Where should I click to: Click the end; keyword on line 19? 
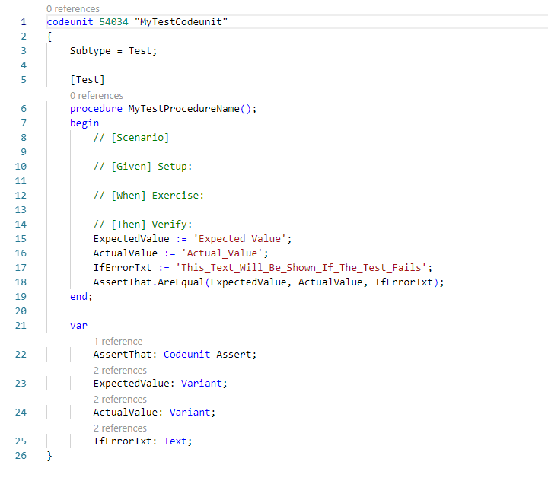tap(81, 297)
